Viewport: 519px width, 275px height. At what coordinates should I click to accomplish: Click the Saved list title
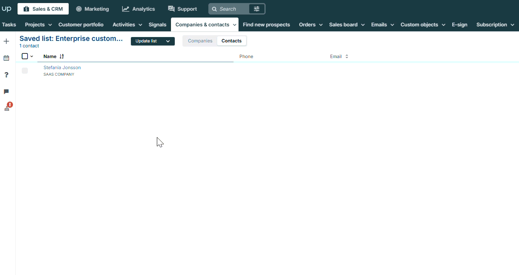71,39
